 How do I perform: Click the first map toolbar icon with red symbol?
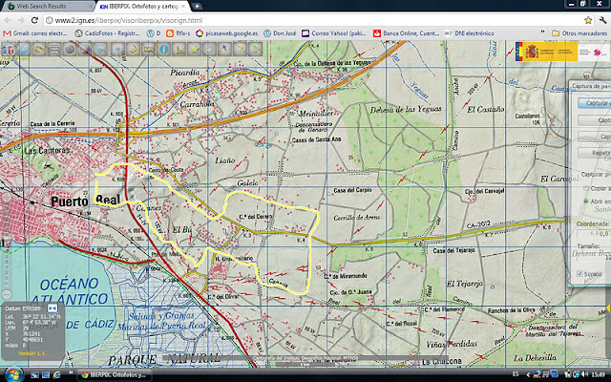[9, 50]
